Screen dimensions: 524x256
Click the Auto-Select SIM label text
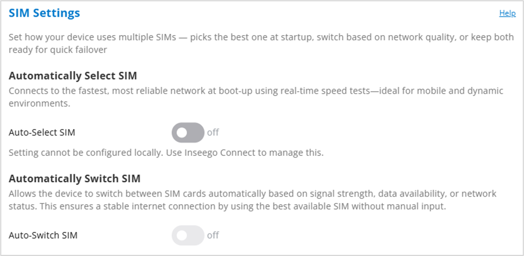[x=42, y=132]
